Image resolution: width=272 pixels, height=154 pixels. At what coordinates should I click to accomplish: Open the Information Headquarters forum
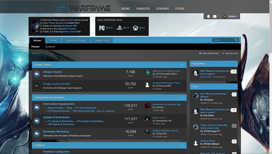click(59, 104)
